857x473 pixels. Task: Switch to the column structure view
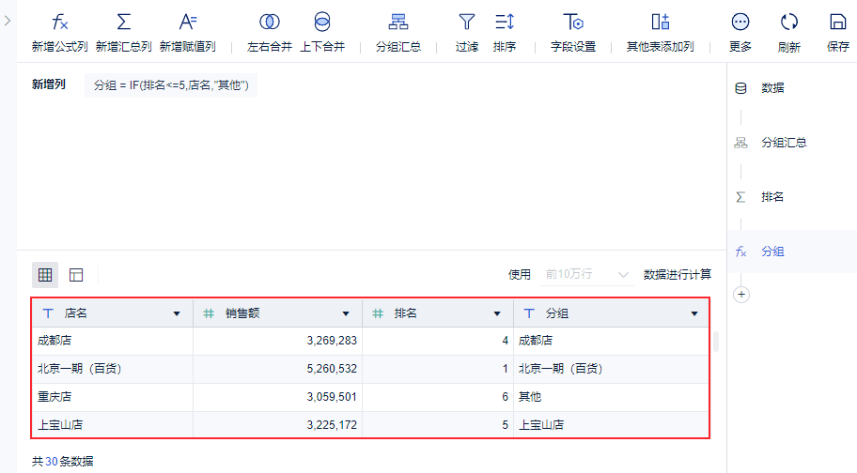pos(76,275)
